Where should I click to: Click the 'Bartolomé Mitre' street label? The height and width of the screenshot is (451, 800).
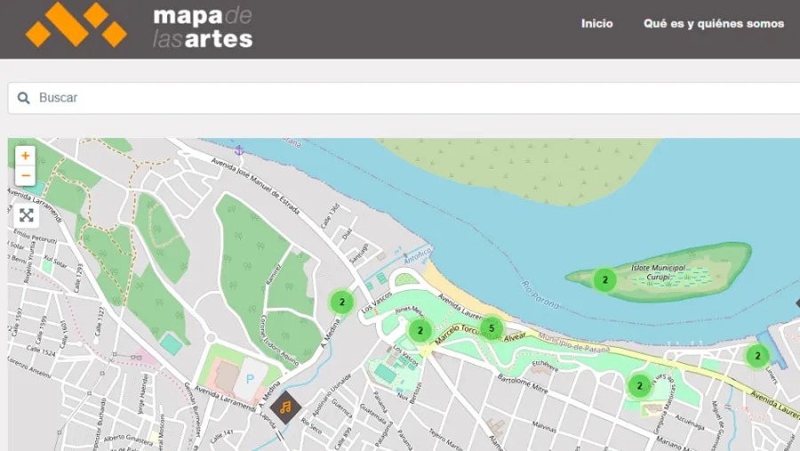[523, 383]
